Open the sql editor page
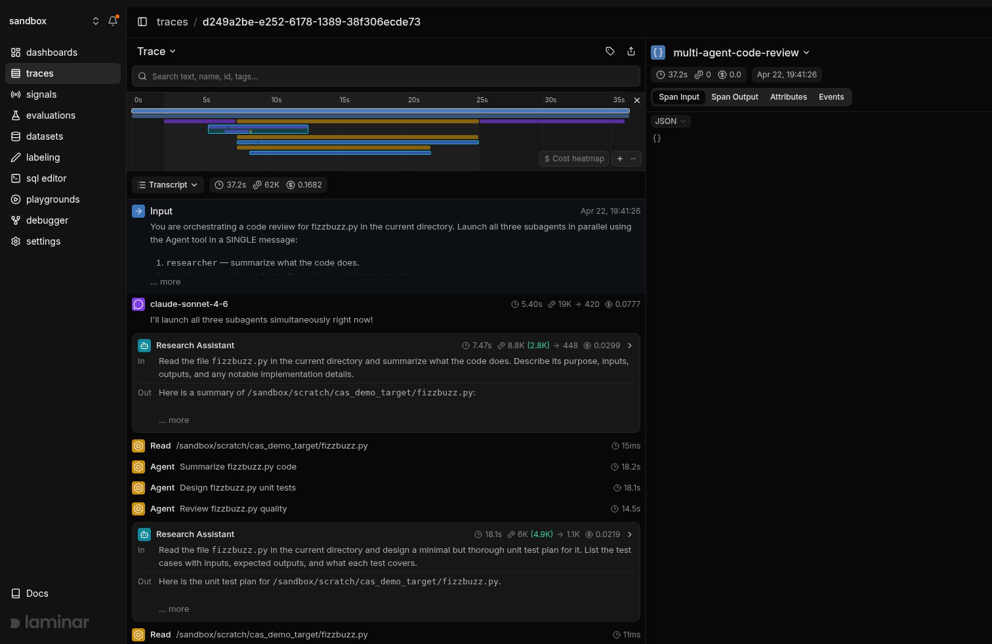The height and width of the screenshot is (644, 992). point(63,178)
